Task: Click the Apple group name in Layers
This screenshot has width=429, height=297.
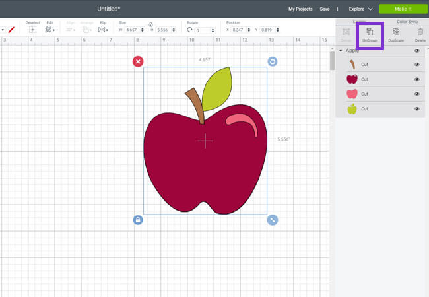Action: coord(352,51)
